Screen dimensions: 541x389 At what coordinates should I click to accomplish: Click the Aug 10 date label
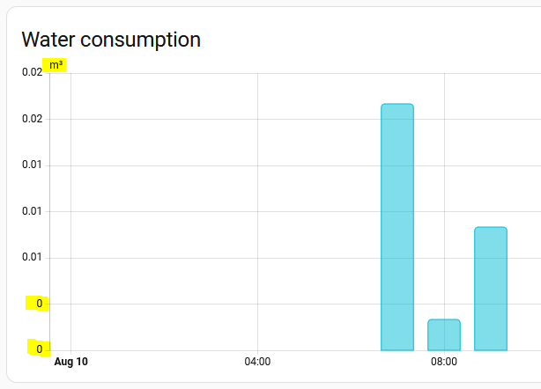click(71, 362)
